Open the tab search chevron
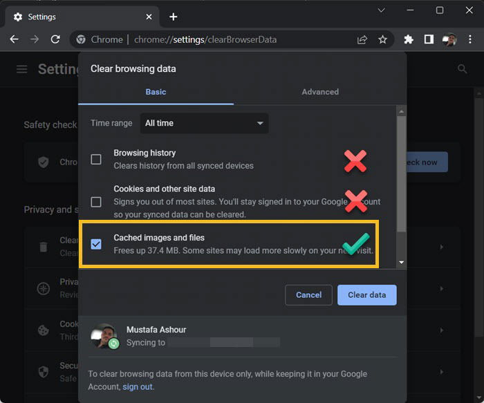 pos(381,10)
